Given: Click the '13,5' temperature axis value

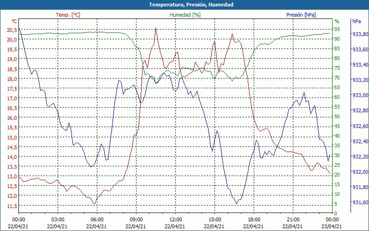Looking at the screenshot, I should 12,167.
